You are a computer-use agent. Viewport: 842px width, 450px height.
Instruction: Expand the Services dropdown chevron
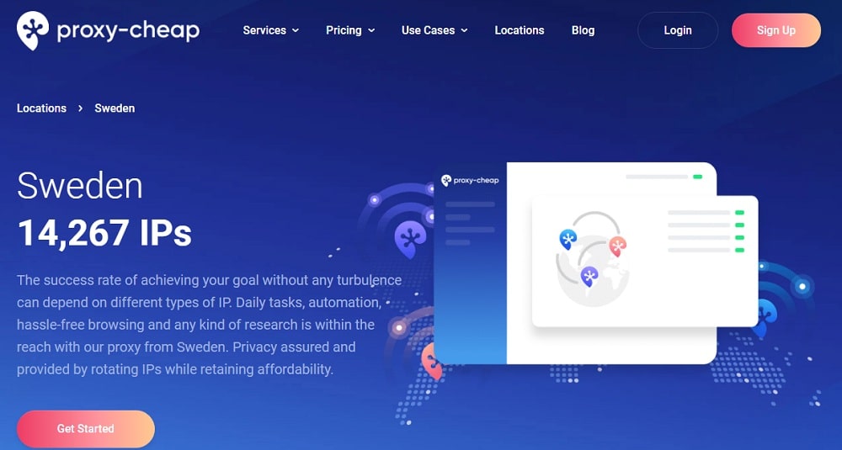296,30
